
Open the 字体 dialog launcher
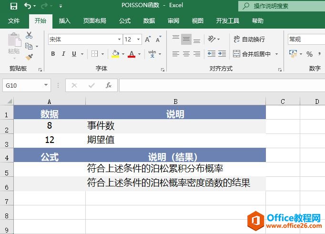(x=162, y=70)
